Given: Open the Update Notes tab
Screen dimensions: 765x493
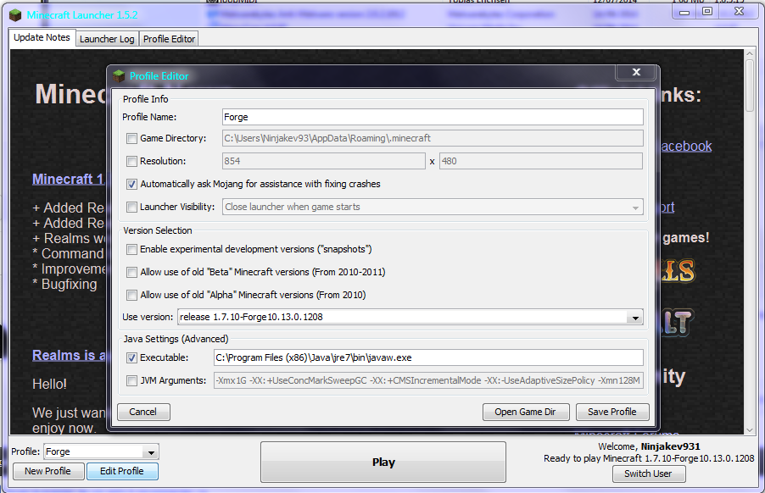Looking at the screenshot, I should click(x=42, y=38).
